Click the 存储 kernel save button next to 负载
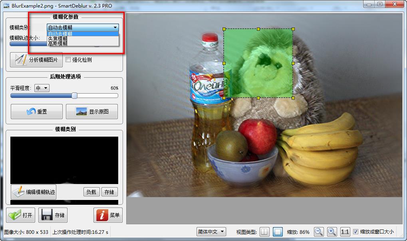 pyautogui.click(x=109, y=192)
